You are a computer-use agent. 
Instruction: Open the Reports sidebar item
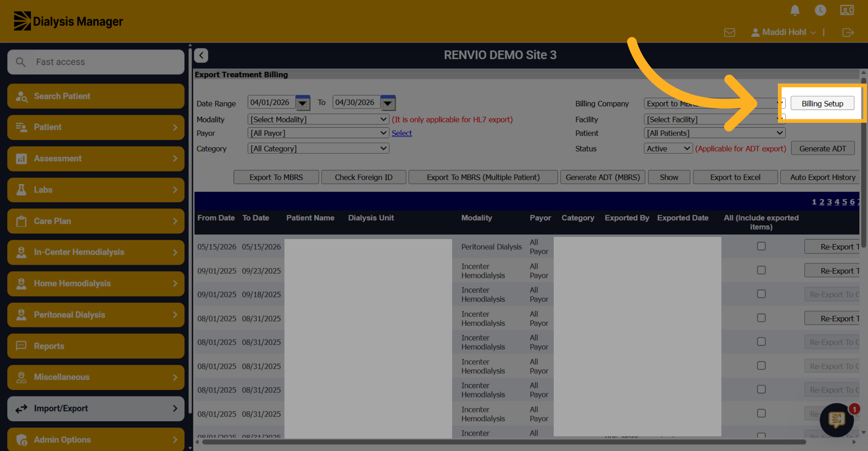click(96, 346)
